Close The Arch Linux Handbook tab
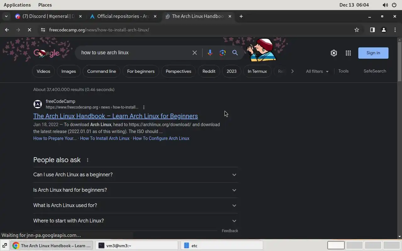Image resolution: width=402 pixels, height=251 pixels. (x=230, y=16)
